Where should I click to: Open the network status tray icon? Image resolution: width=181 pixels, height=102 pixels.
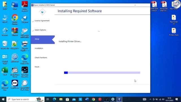tap(160, 99)
